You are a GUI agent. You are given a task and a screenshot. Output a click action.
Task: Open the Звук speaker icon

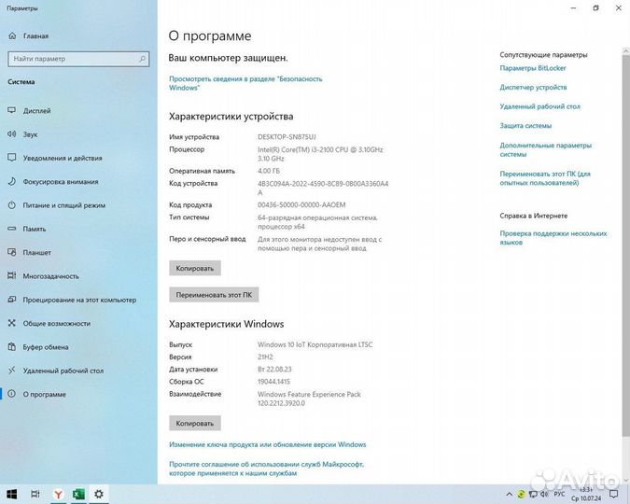[x=12, y=134]
